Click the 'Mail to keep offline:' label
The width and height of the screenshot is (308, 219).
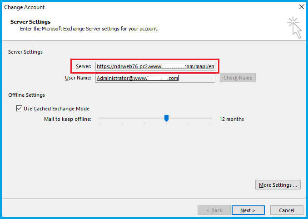tap(68, 119)
